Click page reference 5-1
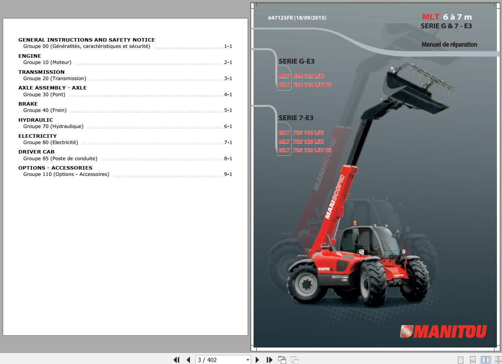The height and width of the screenshot is (364, 502). tap(228, 110)
